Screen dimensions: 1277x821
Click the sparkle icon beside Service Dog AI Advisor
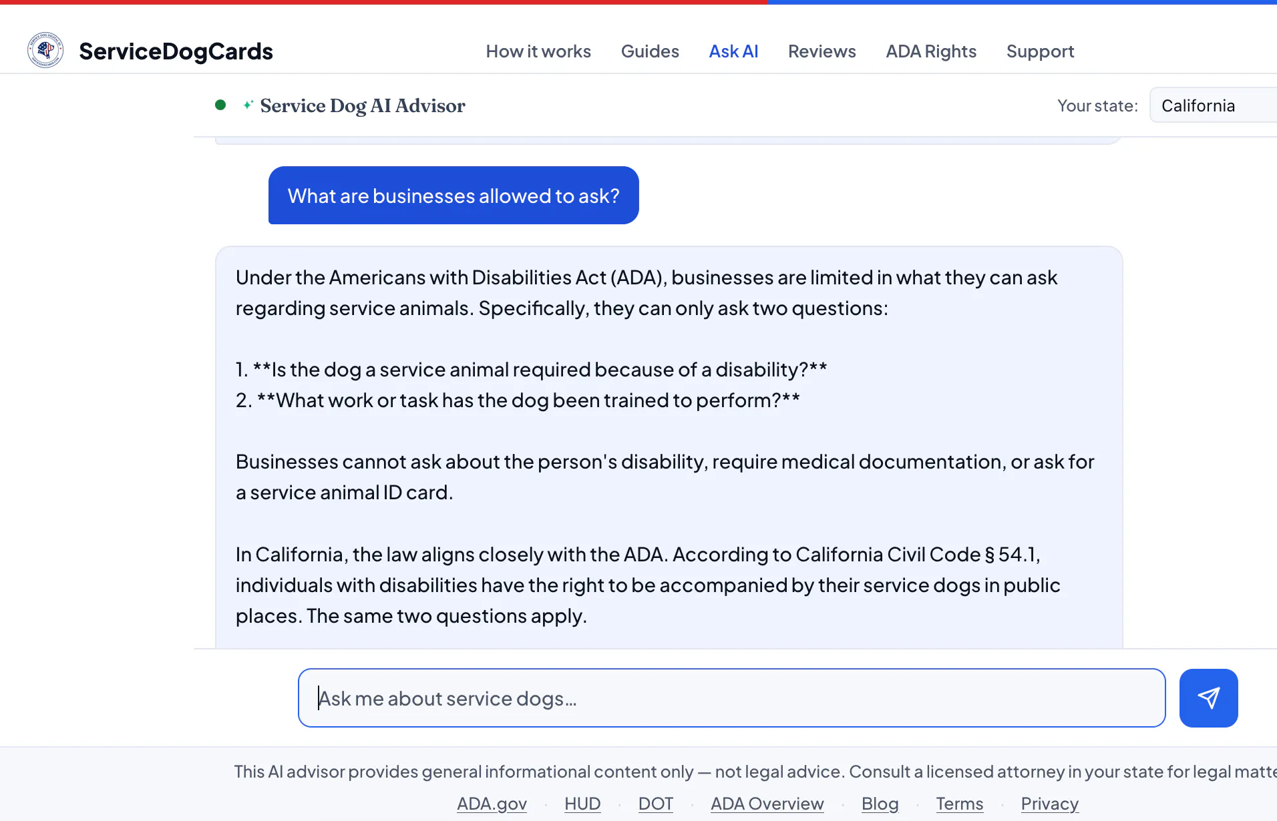(x=248, y=105)
